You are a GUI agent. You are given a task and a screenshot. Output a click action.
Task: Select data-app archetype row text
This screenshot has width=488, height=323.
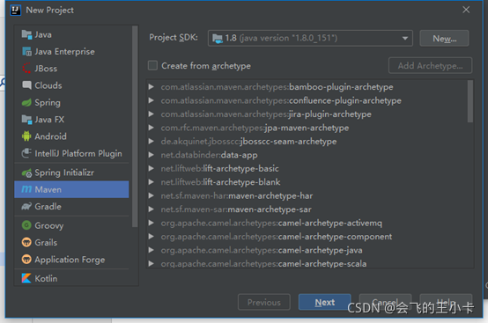tap(209, 155)
